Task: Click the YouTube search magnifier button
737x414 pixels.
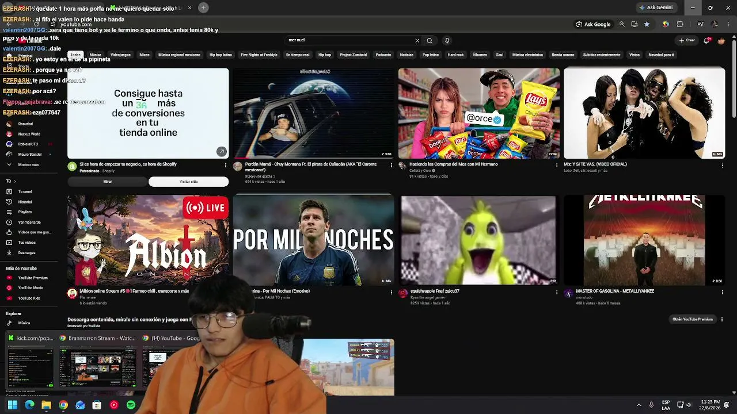Action: tap(429, 41)
